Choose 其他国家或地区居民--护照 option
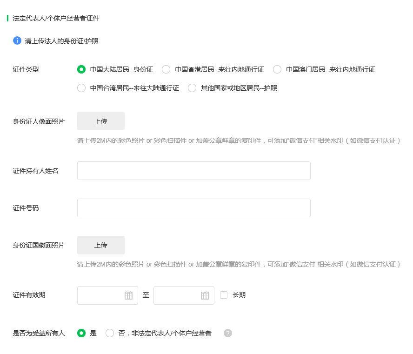413x354 pixels. (192, 88)
